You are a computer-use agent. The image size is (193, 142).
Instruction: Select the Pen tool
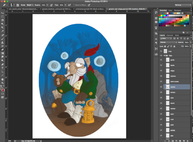[x=2, y=64]
